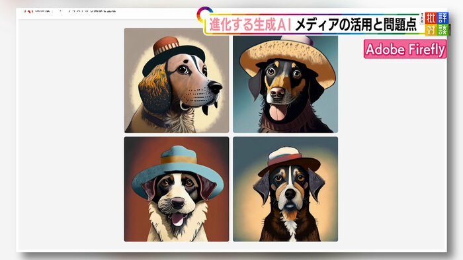Click the rainbow ring icon beside headline
Viewport: 463px width, 260px height.
pos(204,15)
